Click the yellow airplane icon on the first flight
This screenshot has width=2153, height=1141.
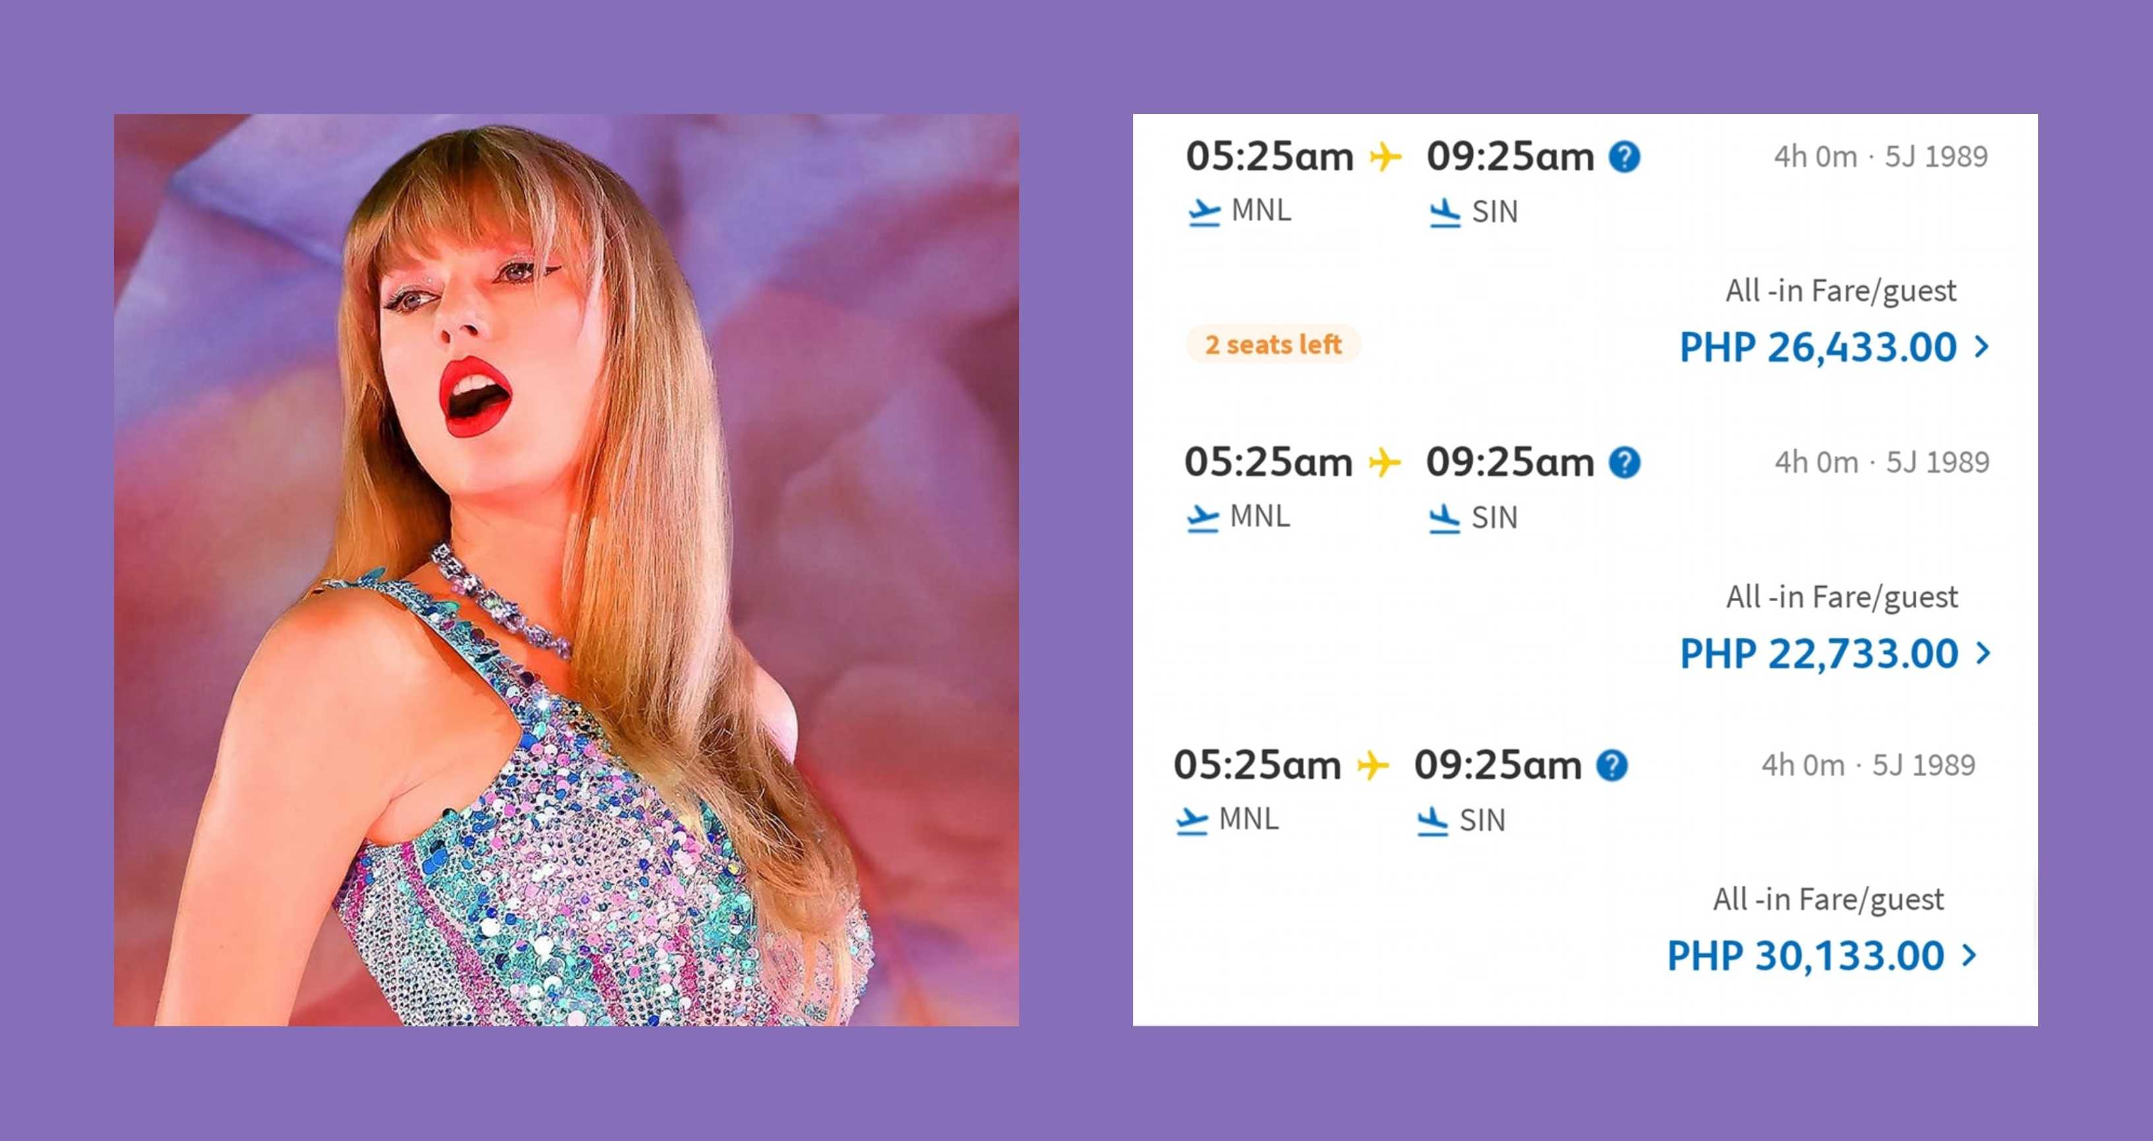(x=1385, y=157)
